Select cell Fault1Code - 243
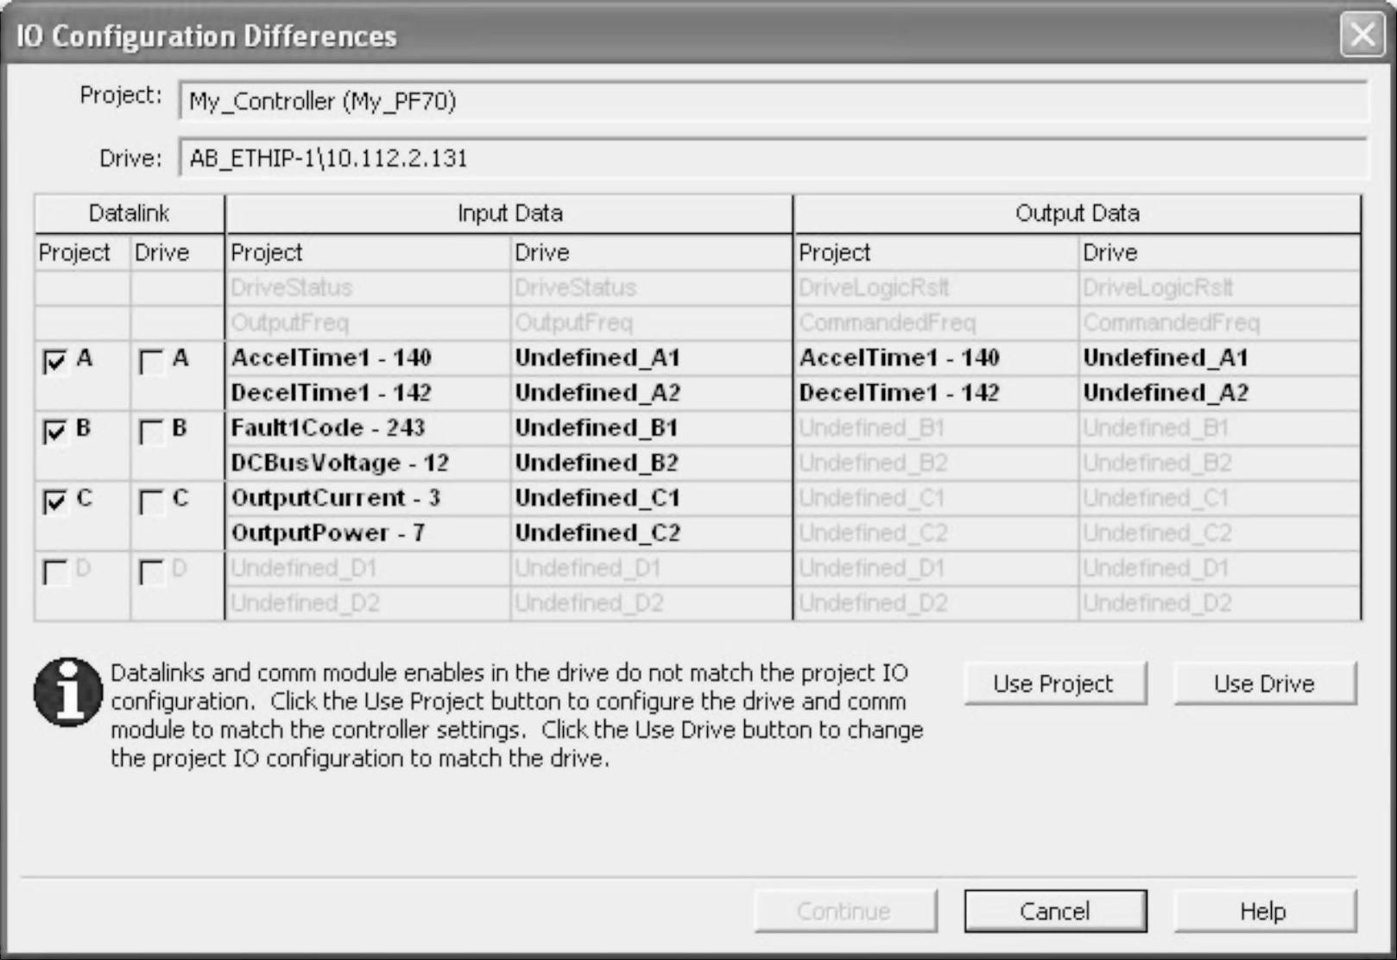Screen dimensions: 1397x960 tap(368, 428)
